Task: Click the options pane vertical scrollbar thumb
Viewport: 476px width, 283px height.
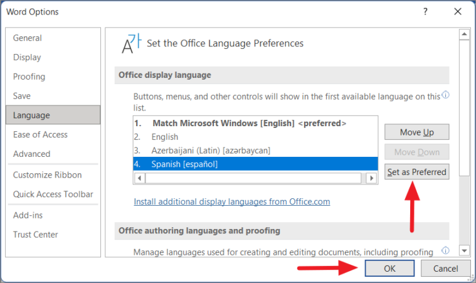Action: click(x=464, y=108)
